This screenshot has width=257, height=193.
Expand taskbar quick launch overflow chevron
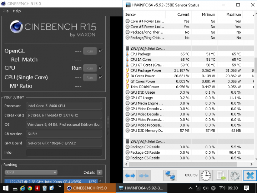coord(60,187)
